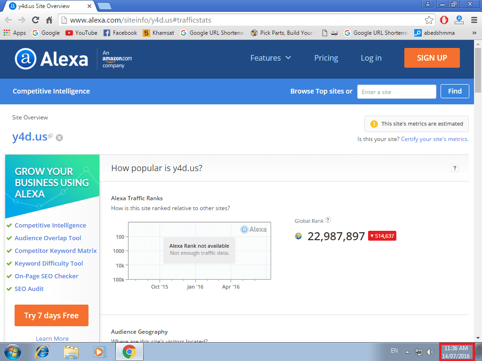The height and width of the screenshot is (361, 482).
Task: Open Competitor Keyword Matrix link
Action: [x=56, y=251]
